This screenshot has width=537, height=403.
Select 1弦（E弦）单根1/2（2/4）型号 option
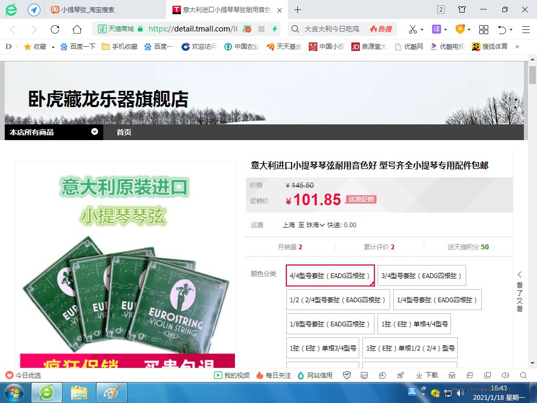pyautogui.click(x=410, y=348)
